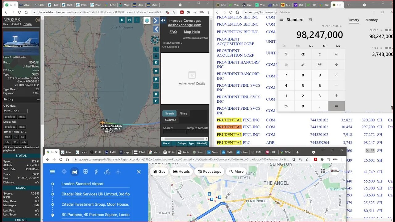395x222 pixels.
Task: Click the Gas nearby search chip
Action: coord(159,171)
